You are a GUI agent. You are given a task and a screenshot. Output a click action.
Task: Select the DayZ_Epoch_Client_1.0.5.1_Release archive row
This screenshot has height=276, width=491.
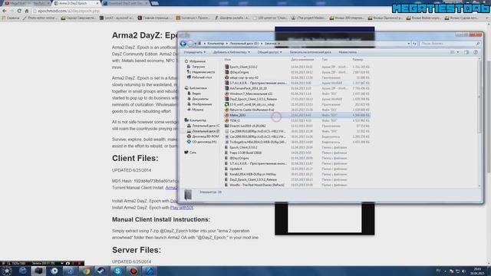pos(297,99)
